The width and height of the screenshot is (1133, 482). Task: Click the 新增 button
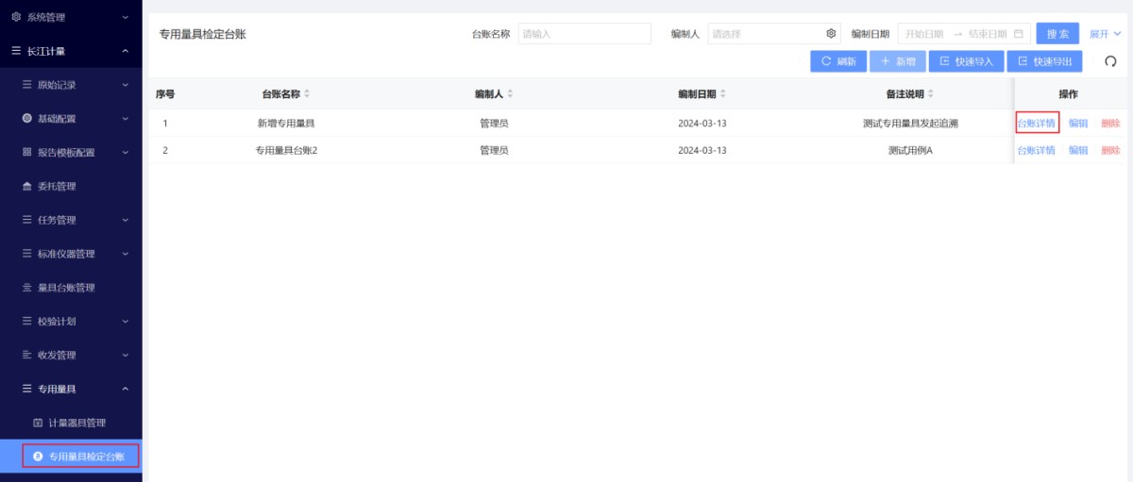tap(897, 61)
